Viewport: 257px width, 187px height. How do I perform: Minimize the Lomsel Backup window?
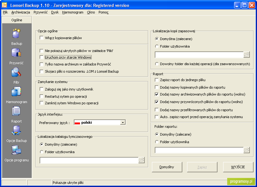point(237,5)
